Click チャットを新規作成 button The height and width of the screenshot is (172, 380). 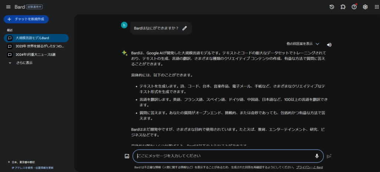(26, 19)
